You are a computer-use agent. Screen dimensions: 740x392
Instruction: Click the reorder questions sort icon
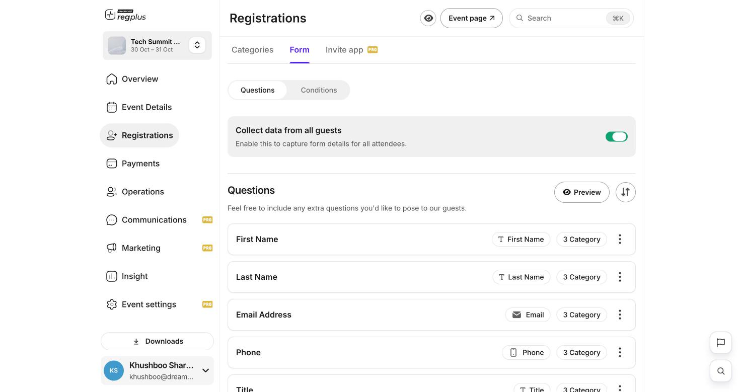tap(626, 192)
